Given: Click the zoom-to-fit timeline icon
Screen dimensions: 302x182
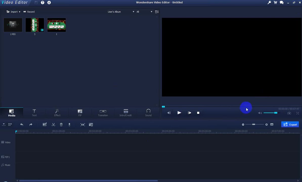Looking at the screenshot, I should [x=272, y=124].
